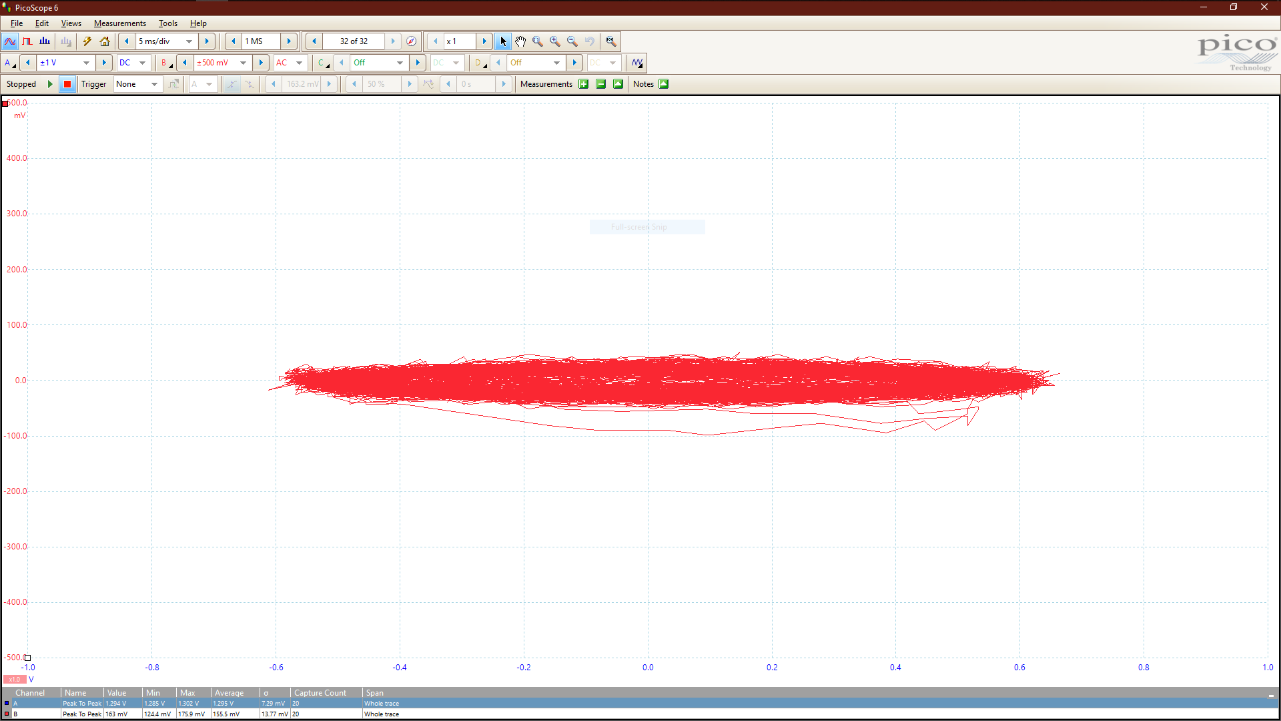The image size is (1281, 721).
Task: Click Add Measurement green plus button
Action: tap(584, 84)
